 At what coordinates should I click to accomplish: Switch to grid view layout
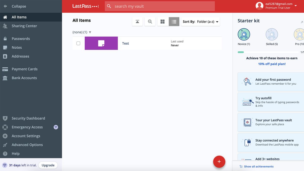(x=162, y=22)
